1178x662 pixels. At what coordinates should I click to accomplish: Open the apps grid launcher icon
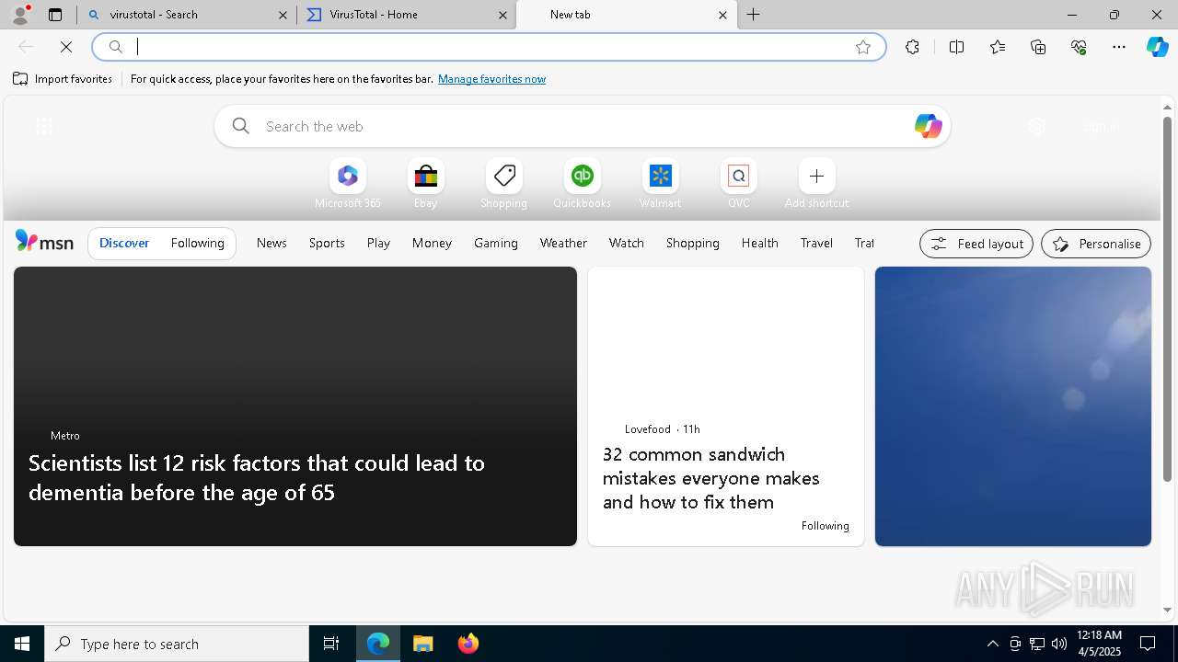tap(44, 127)
